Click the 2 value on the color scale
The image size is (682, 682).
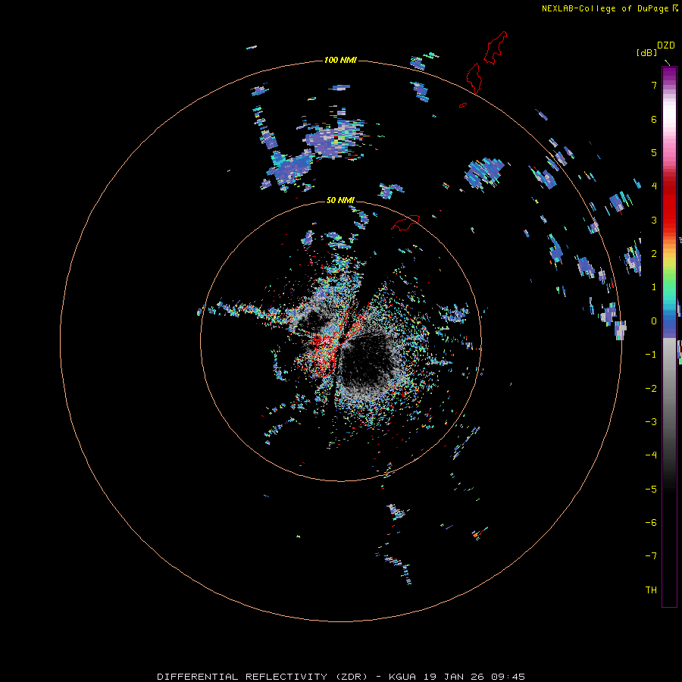pos(654,254)
